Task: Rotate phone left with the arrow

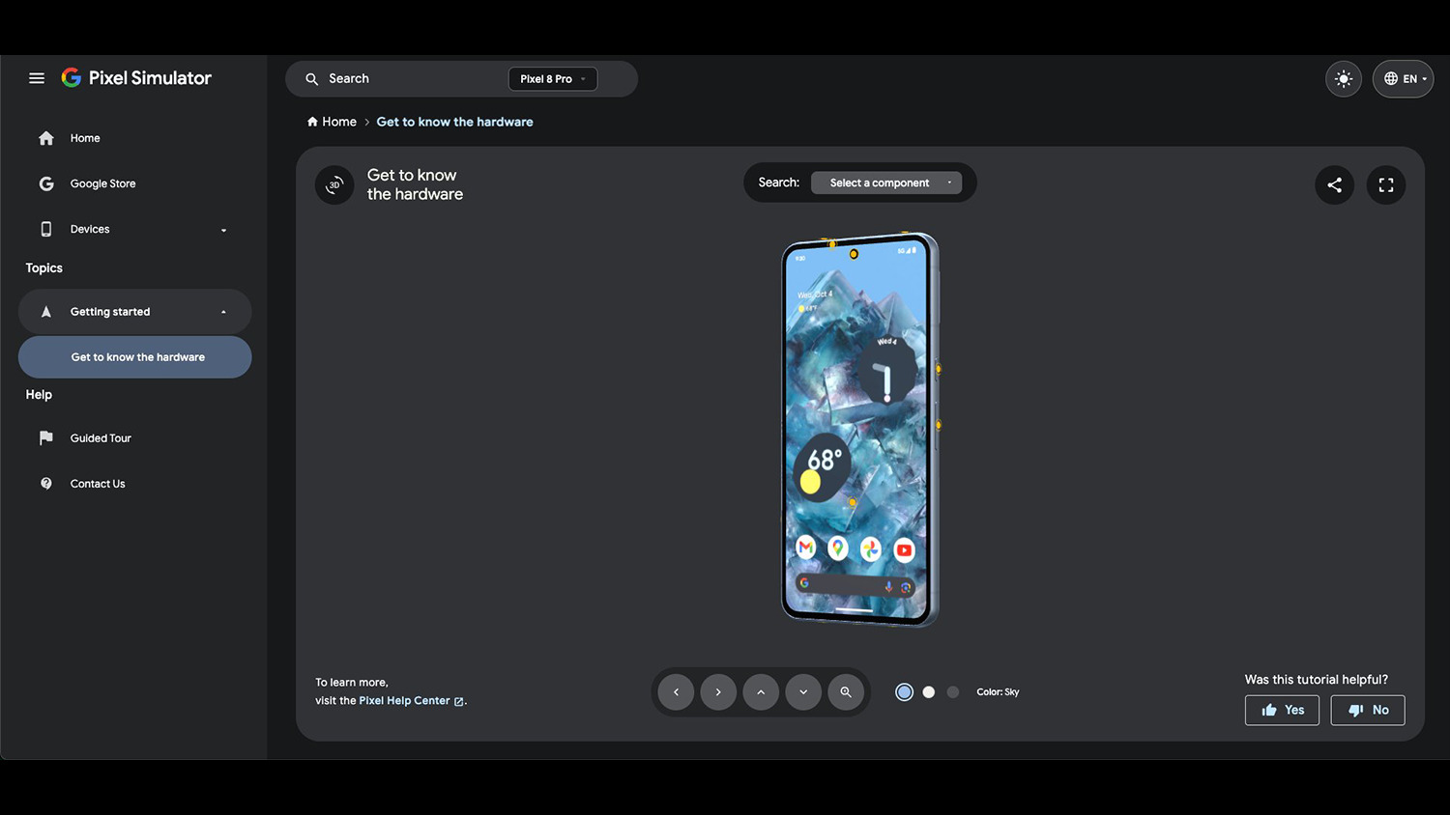Action: pos(676,692)
